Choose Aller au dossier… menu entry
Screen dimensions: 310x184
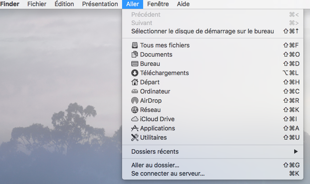click(x=155, y=165)
